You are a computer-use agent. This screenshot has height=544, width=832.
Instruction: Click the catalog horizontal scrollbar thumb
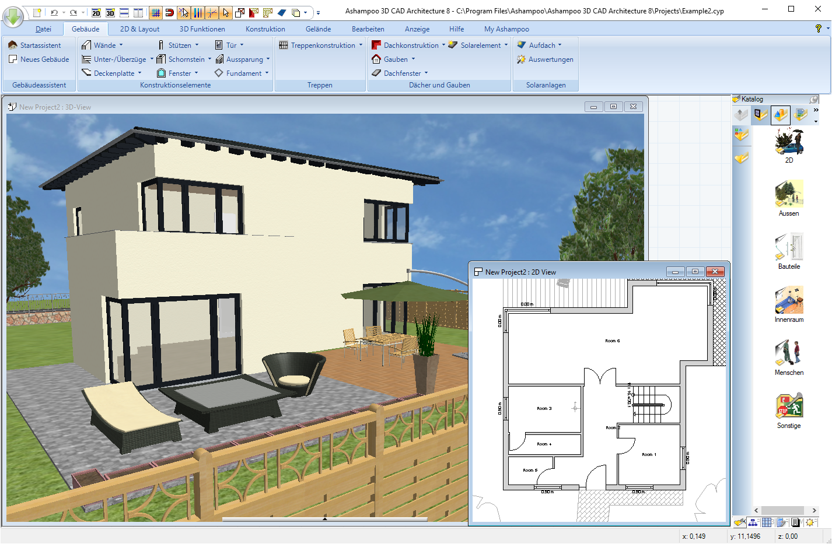pos(782,510)
